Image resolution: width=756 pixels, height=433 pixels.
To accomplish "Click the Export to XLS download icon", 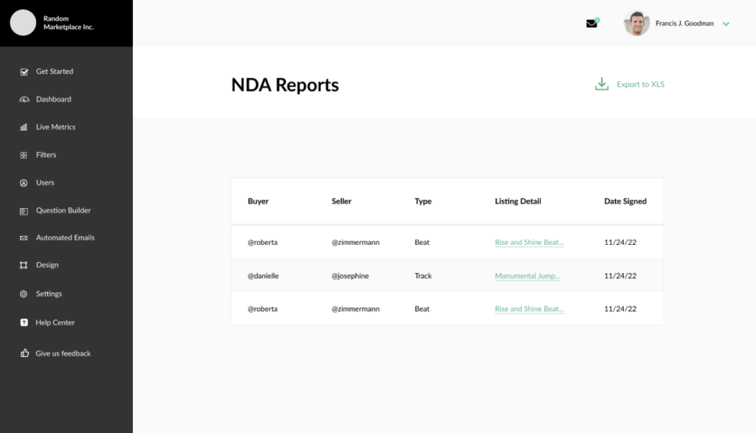I will click(x=602, y=83).
